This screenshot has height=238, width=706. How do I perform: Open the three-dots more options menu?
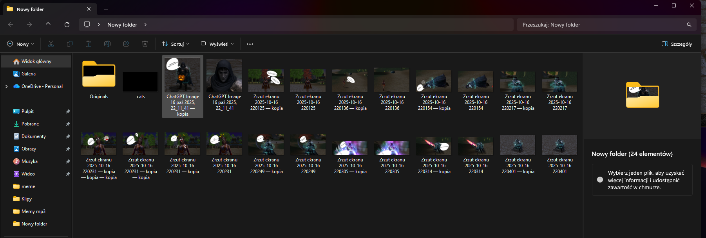(250, 44)
